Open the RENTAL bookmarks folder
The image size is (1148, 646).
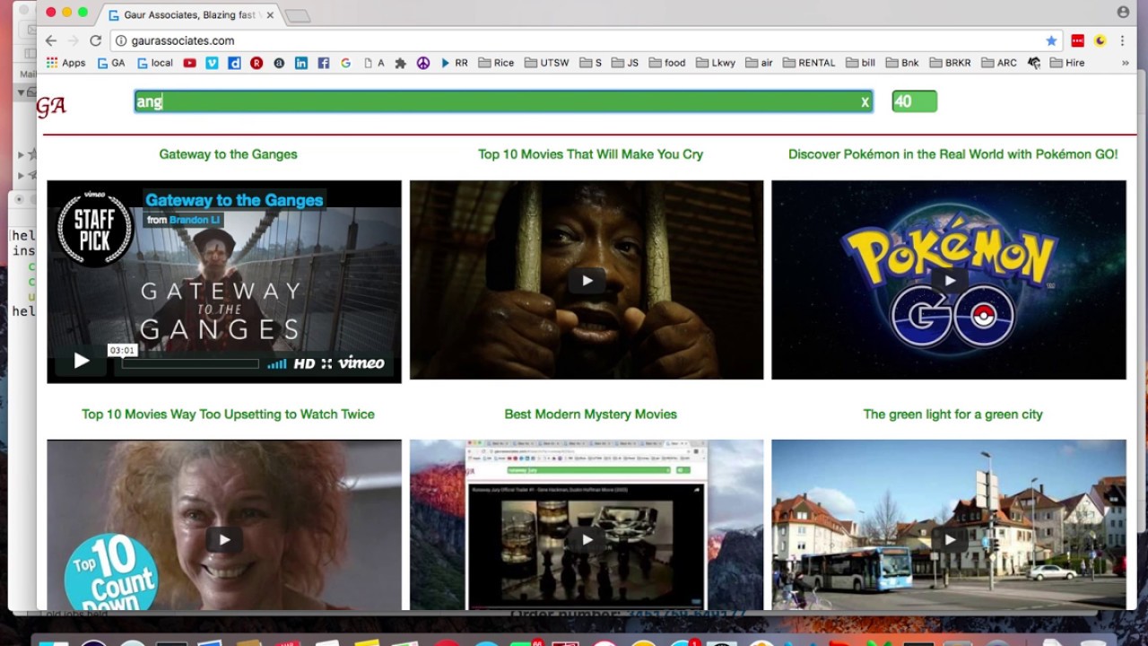pos(809,63)
